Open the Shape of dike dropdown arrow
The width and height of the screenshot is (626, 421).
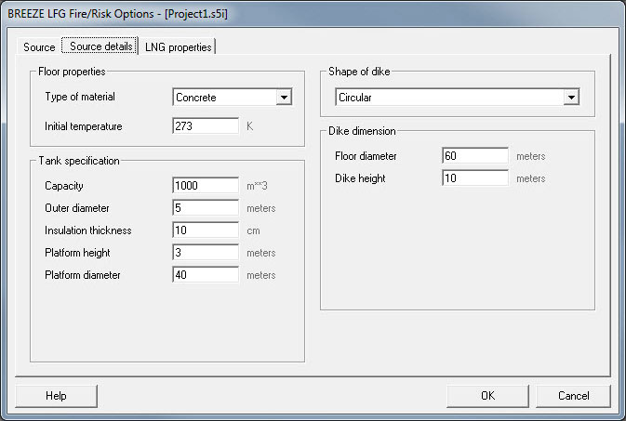tap(571, 97)
